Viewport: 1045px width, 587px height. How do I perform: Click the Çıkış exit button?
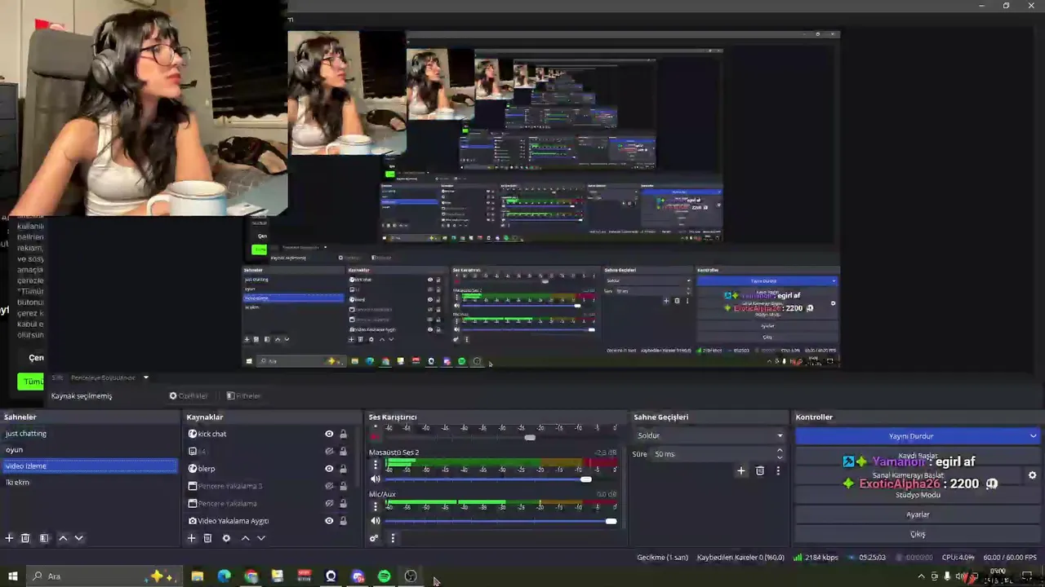(x=918, y=534)
